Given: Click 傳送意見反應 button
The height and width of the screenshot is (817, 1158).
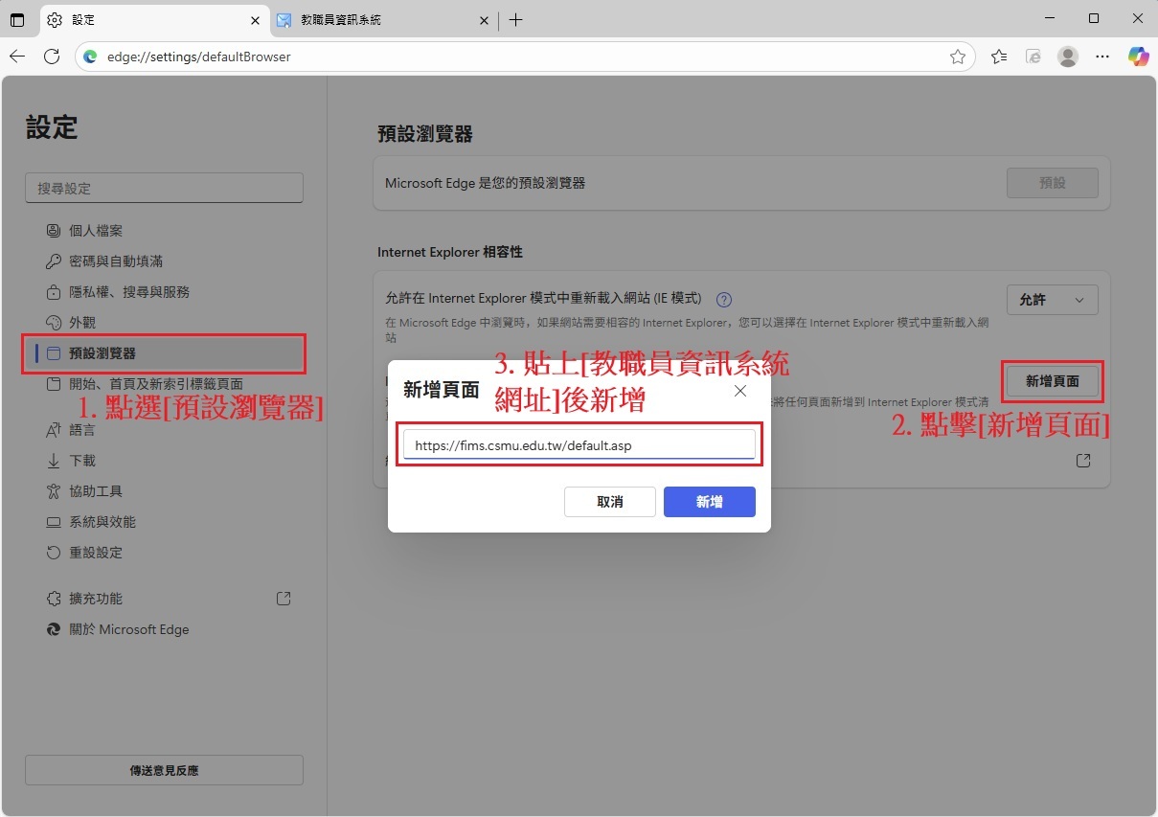Looking at the screenshot, I should click(x=164, y=770).
